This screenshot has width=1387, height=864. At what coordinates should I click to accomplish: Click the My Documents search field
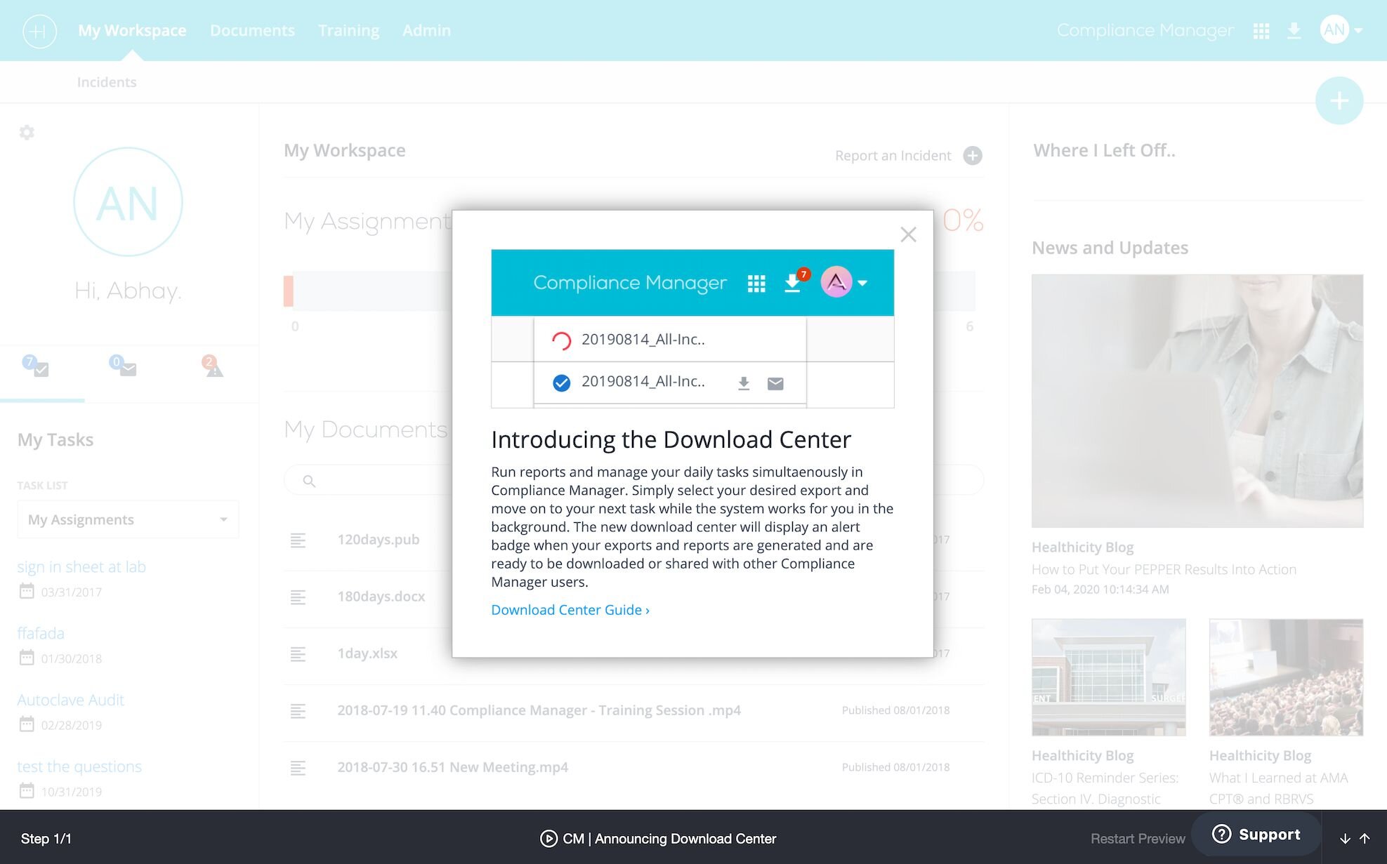(367, 481)
